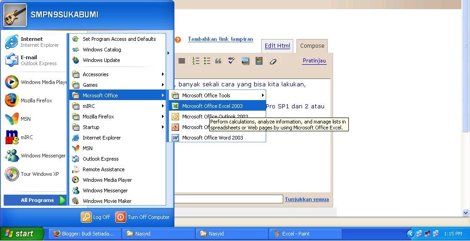Image resolution: width=470 pixels, height=241 pixels.
Task: Switch to Compose tab
Action: tap(312, 46)
